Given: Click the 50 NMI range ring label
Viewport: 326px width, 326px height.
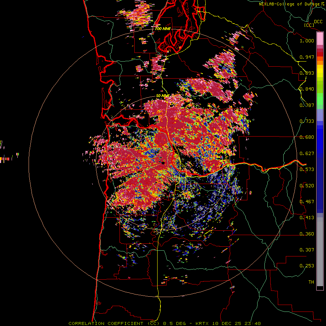Looking at the screenshot, I should coord(163,96).
